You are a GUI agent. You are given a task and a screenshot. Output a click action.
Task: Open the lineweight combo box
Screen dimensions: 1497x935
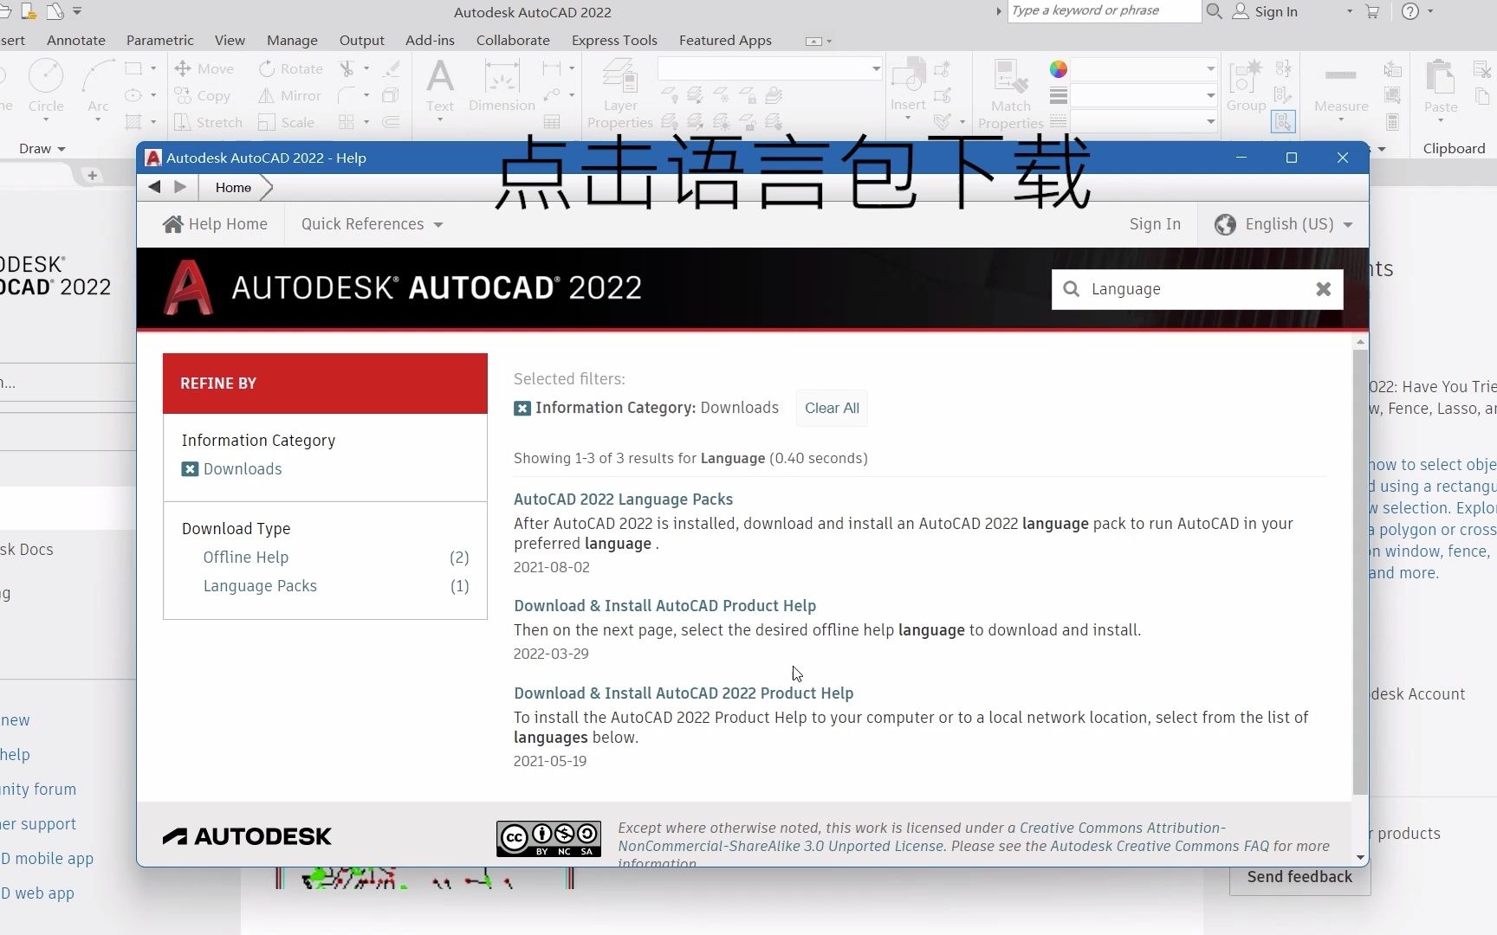1144,95
